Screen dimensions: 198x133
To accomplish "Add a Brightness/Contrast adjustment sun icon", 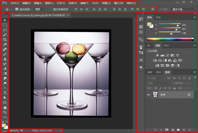I will (x=157, y=55).
